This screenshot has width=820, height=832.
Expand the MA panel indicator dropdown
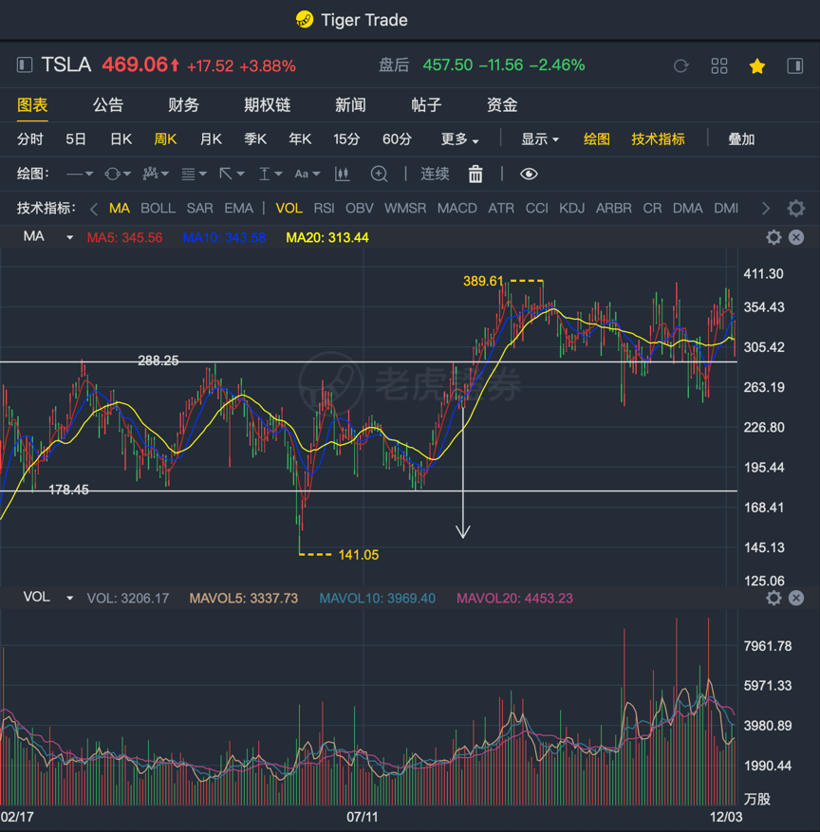[69, 237]
